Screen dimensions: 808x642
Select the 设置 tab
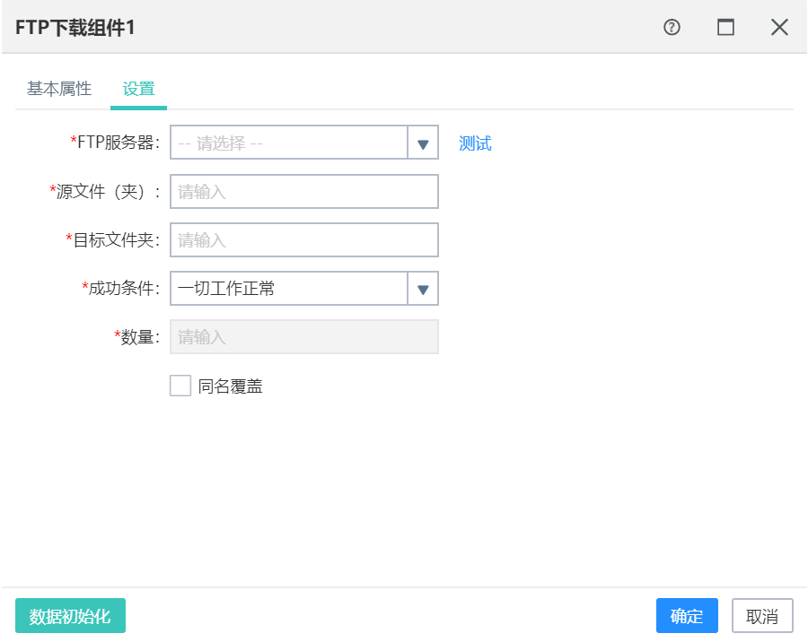click(x=138, y=89)
